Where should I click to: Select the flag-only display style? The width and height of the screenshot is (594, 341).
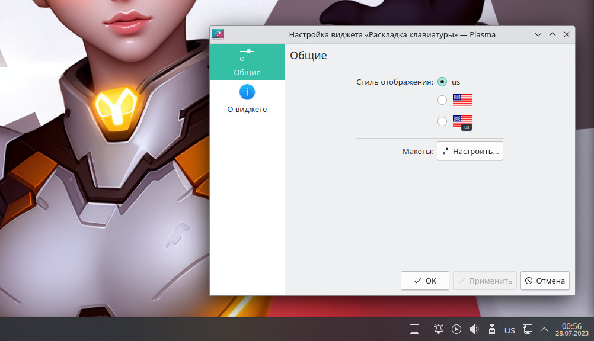[x=442, y=100]
